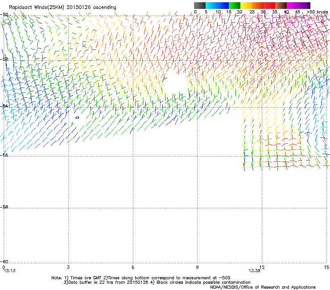Select the green 15-20 knots legend swatch
Viewport: 330px width, 290px height.
(235, 5)
